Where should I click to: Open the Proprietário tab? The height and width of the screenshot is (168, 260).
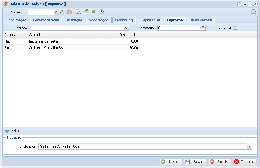point(150,20)
